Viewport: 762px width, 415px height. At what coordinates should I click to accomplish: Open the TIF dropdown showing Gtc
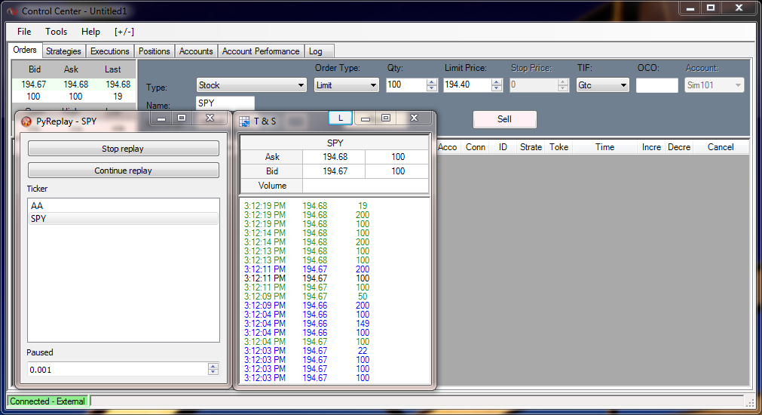(x=603, y=85)
